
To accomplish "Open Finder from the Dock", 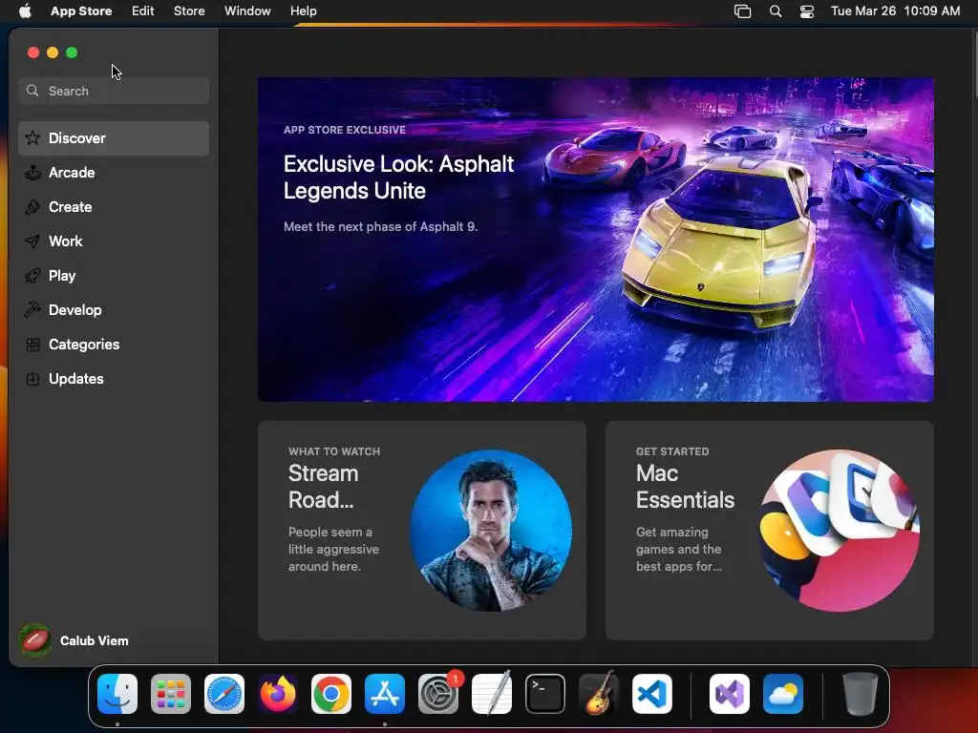I will 117,694.
